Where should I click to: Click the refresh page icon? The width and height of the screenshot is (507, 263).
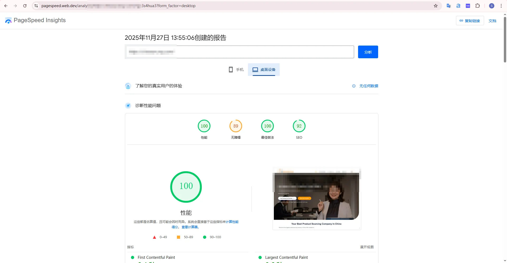pos(25,6)
